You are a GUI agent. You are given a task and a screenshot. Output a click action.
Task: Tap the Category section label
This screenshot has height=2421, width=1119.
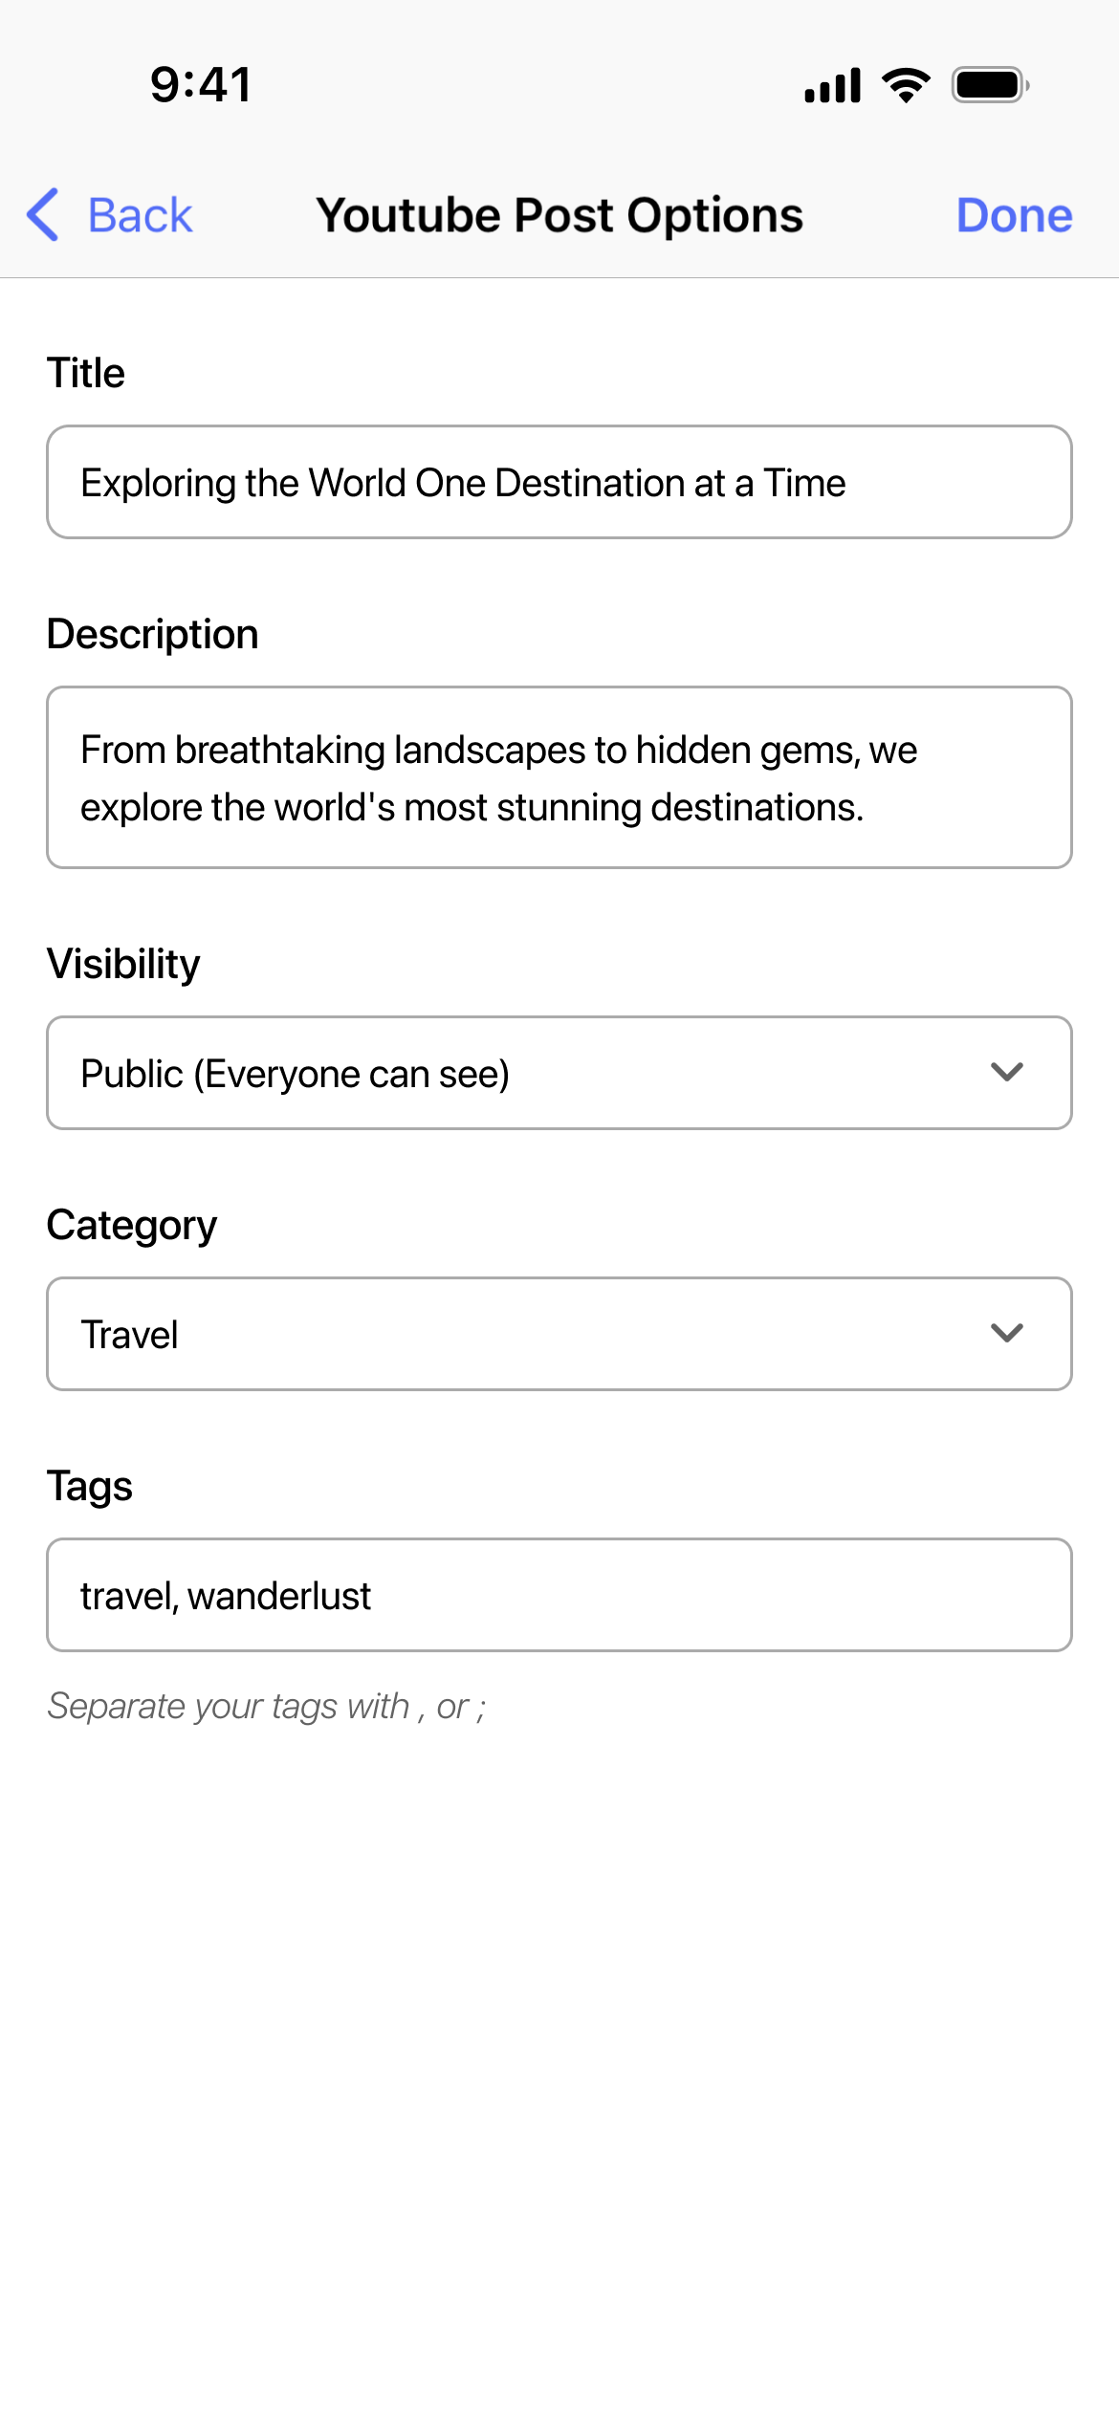[132, 1225]
